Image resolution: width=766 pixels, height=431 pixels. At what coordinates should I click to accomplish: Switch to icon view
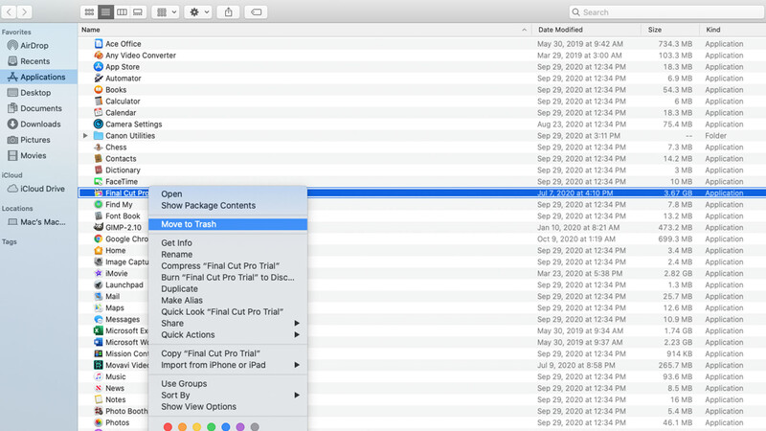89,11
